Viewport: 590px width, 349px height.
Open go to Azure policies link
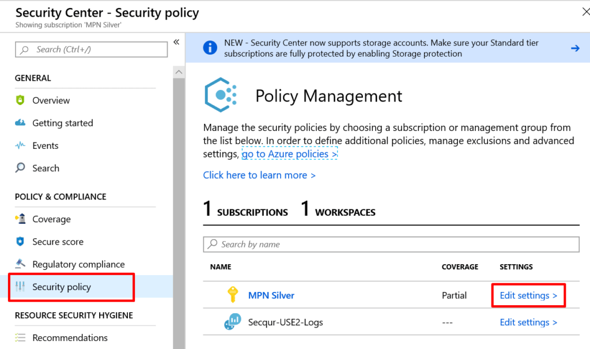point(288,153)
